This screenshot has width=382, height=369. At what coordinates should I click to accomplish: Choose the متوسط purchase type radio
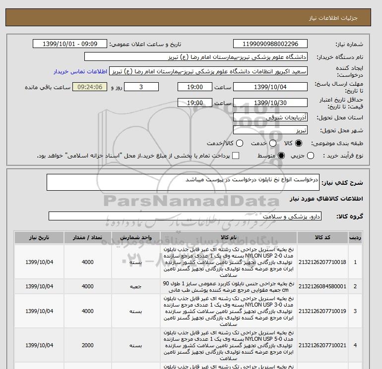pyautogui.click(x=281, y=156)
